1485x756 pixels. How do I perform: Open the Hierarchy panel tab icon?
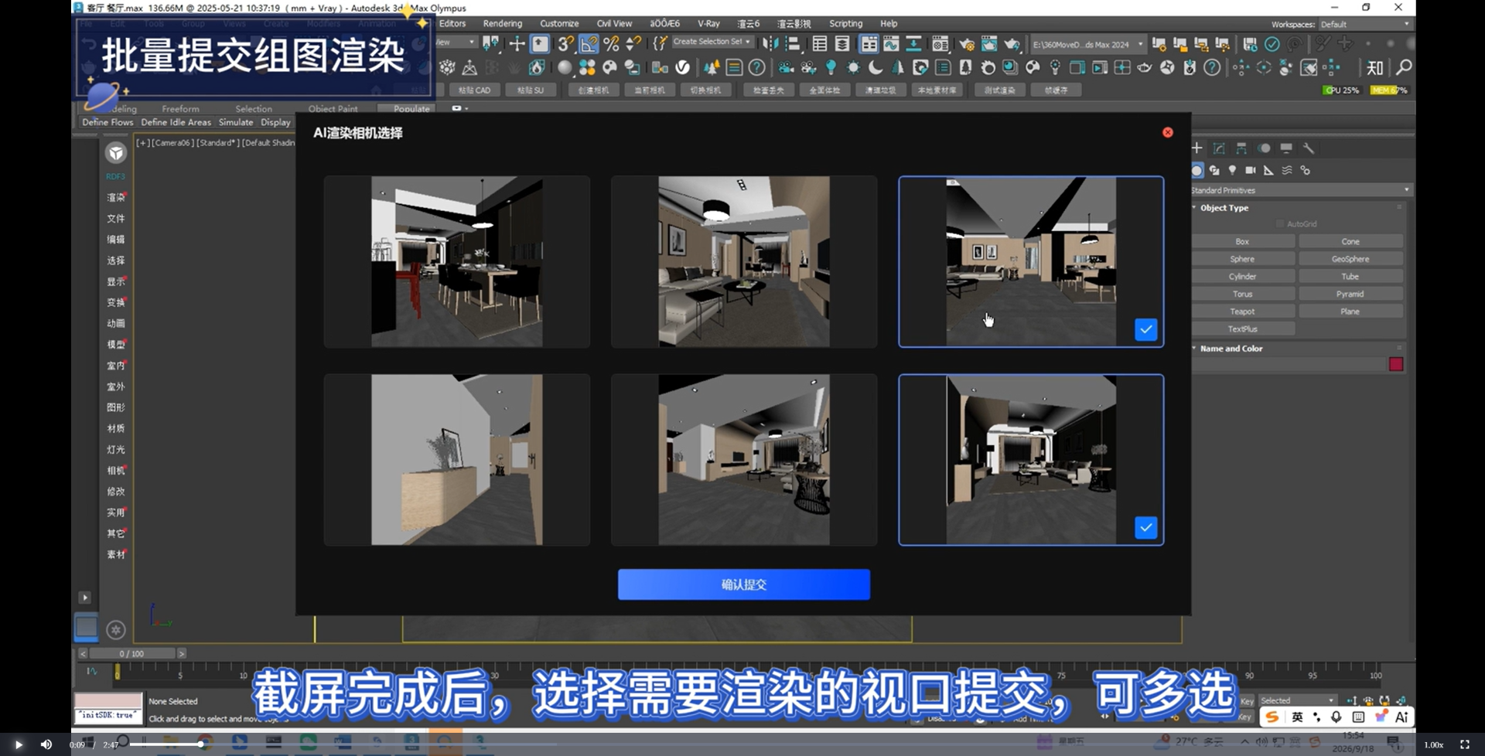point(1241,148)
